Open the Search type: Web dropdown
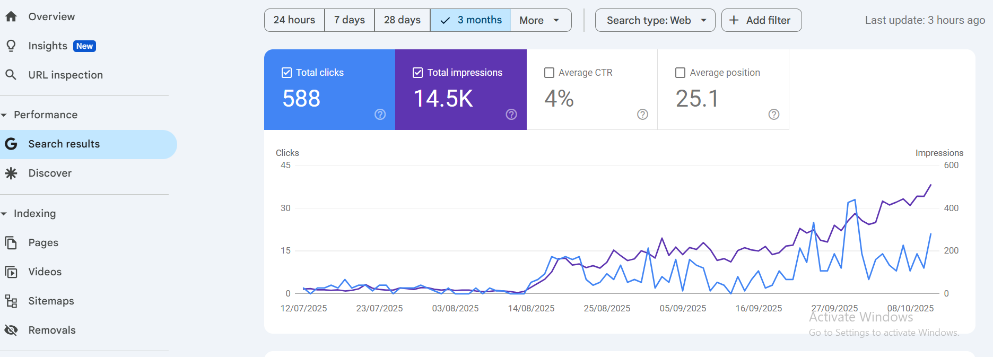Screen dimensions: 993x357 click(655, 20)
